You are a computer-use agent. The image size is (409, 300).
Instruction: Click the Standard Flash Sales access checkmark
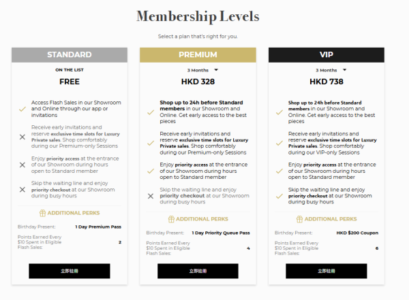[x=23, y=108]
